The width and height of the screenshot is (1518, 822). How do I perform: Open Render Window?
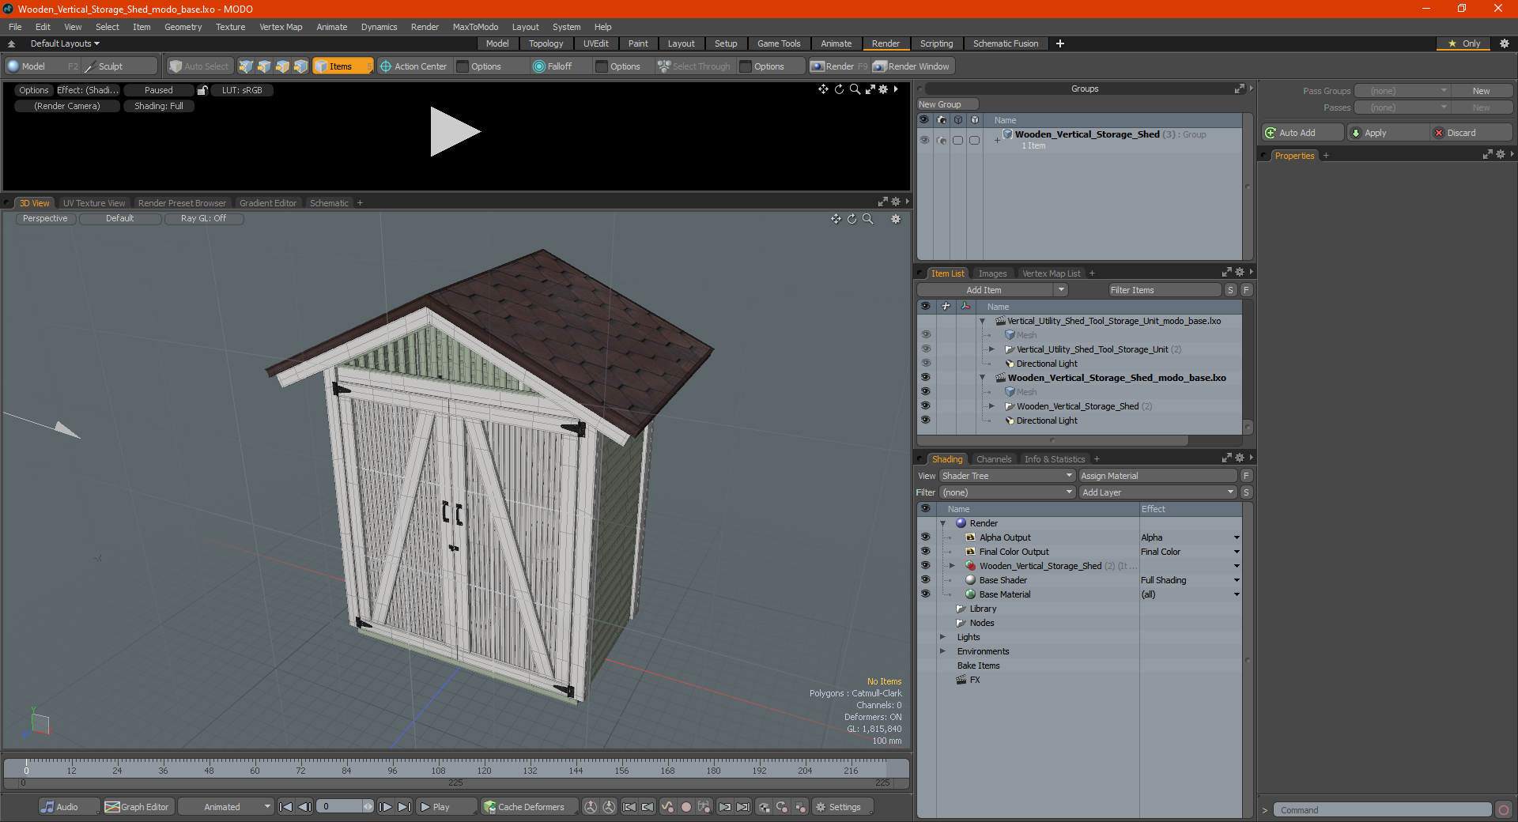coord(912,66)
